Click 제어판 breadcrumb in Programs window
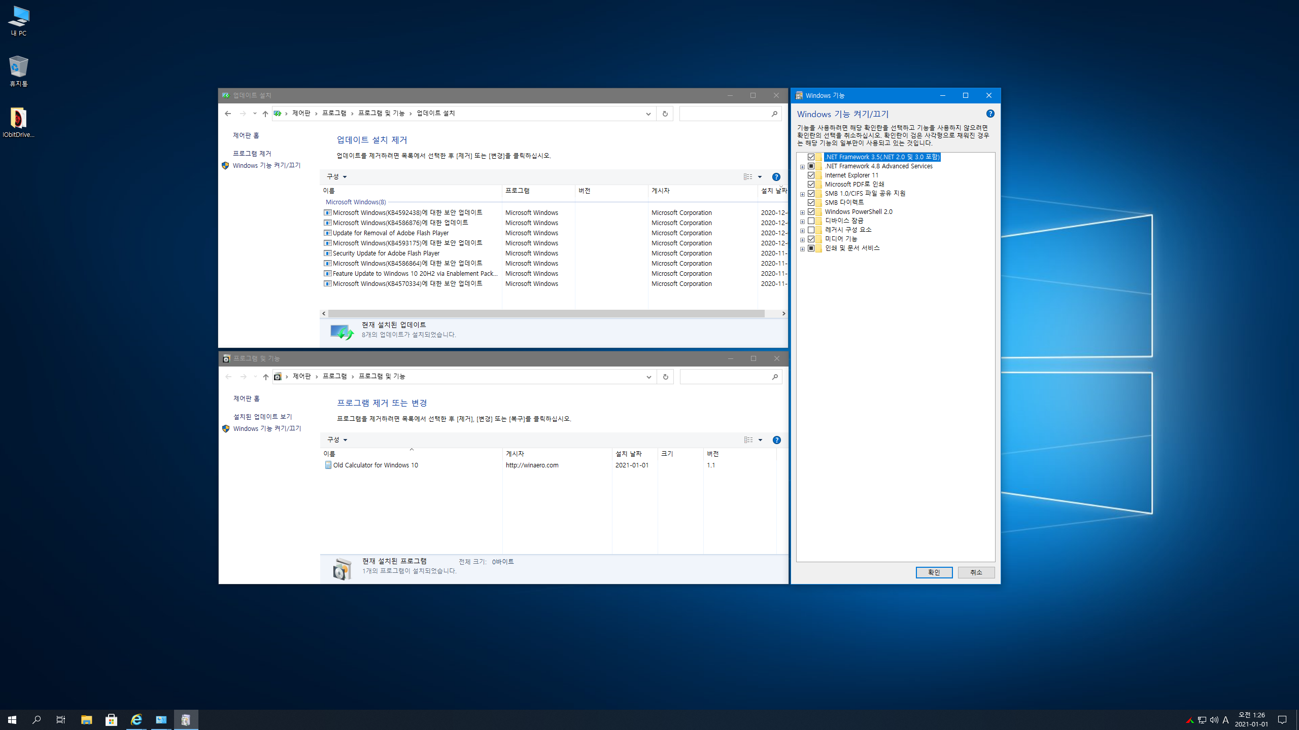 click(301, 377)
